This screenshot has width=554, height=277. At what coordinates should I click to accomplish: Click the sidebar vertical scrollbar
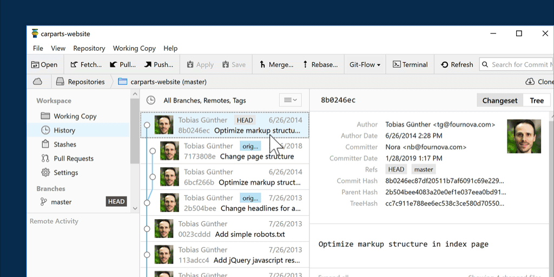pyautogui.click(x=135, y=130)
